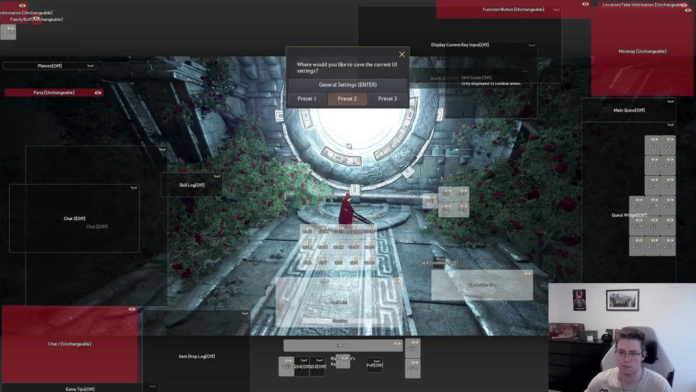The width and height of the screenshot is (696, 392).
Task: Show Function Button via closed eye
Action: point(556,9)
